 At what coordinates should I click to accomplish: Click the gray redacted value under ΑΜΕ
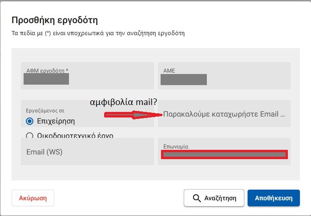[183, 79]
